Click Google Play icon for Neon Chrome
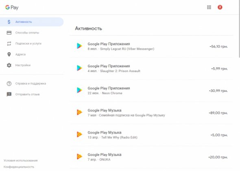The width and height of the screenshot is (240, 171). (79, 90)
